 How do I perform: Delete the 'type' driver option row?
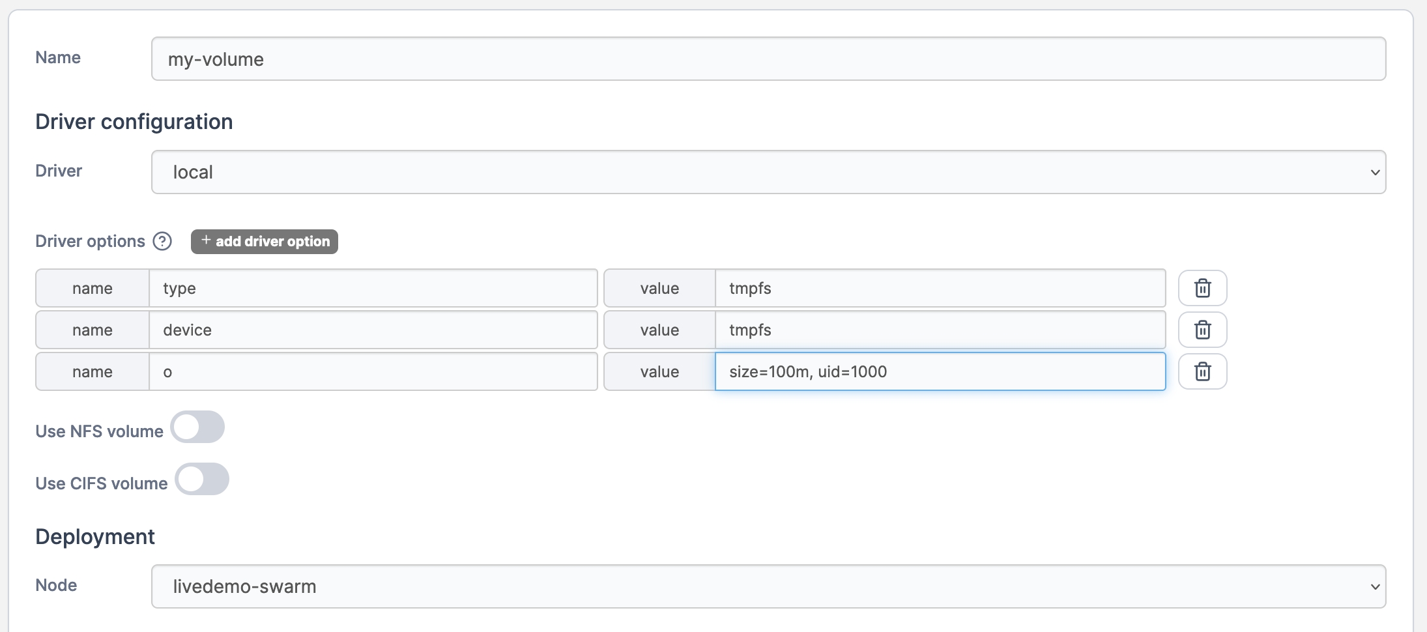(x=1202, y=288)
